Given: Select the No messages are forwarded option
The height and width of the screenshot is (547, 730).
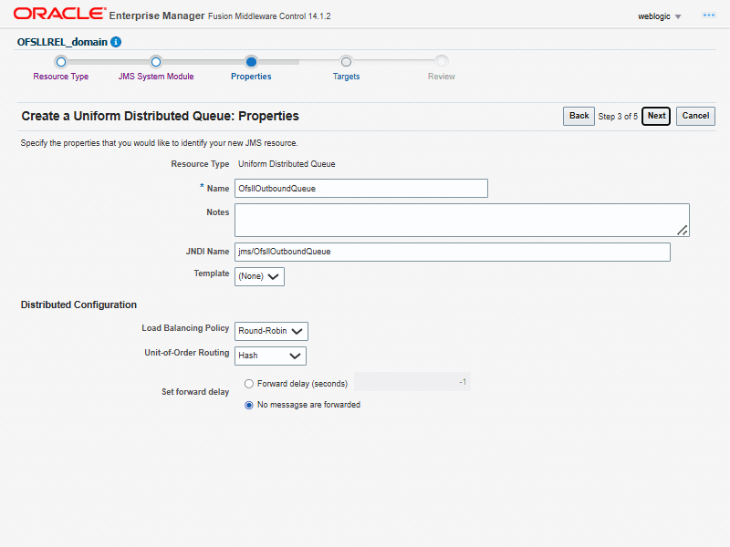Looking at the screenshot, I should (x=249, y=405).
